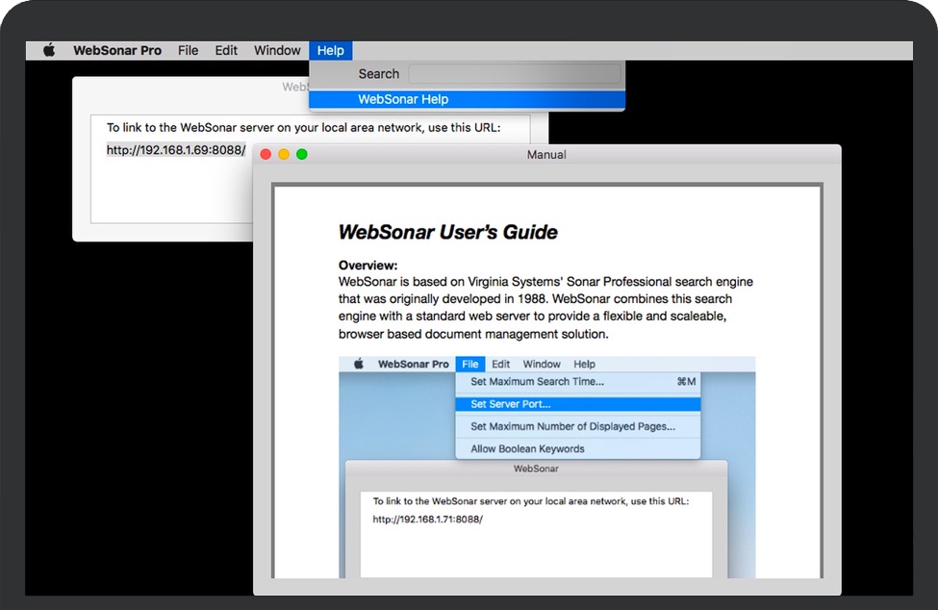938x610 pixels.
Task: Click the Search field inside the Help menu
Action: [x=515, y=73]
